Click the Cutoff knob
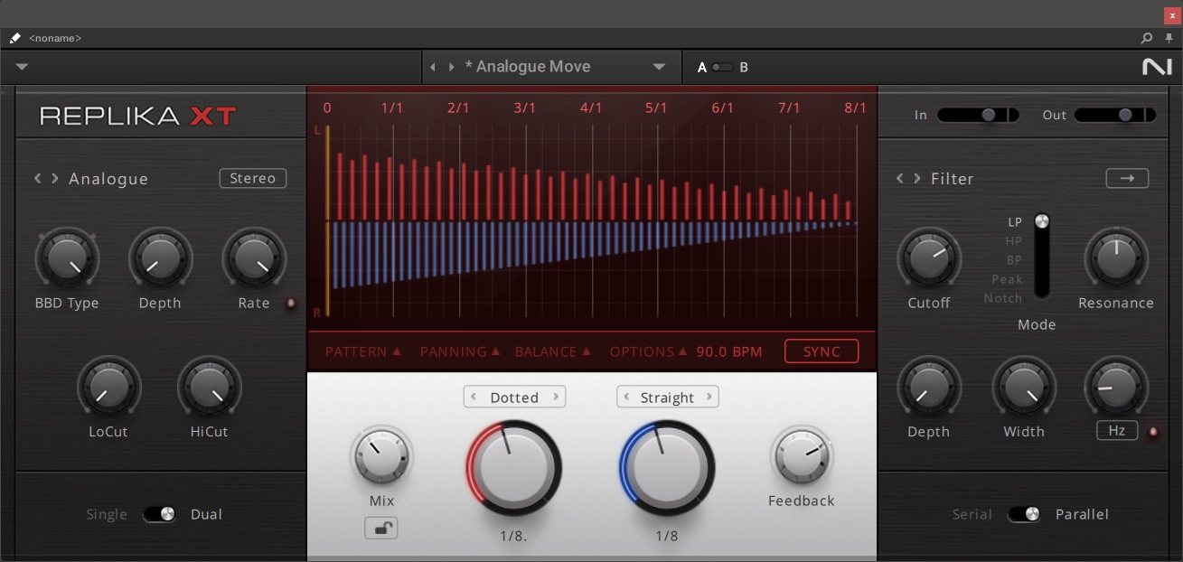1183x562 pixels. (929, 258)
